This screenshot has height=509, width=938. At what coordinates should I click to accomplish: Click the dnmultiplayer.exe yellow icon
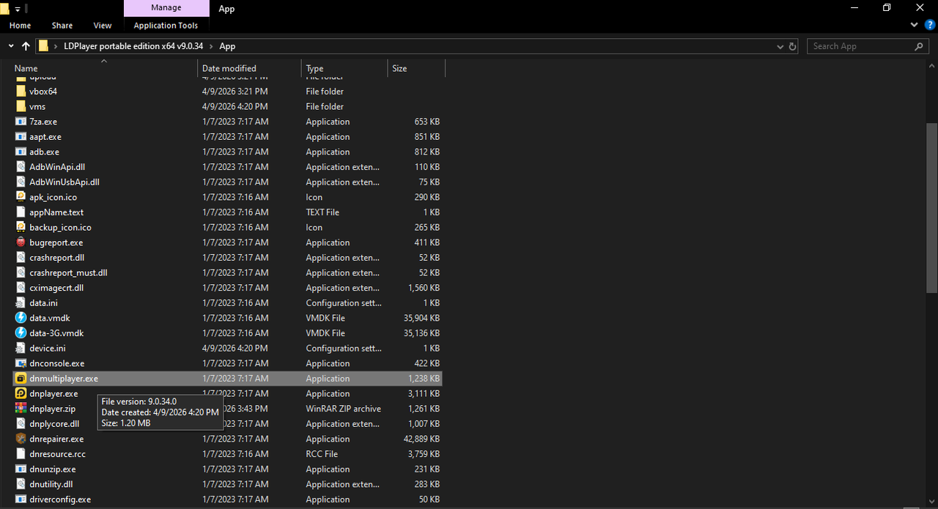click(21, 379)
